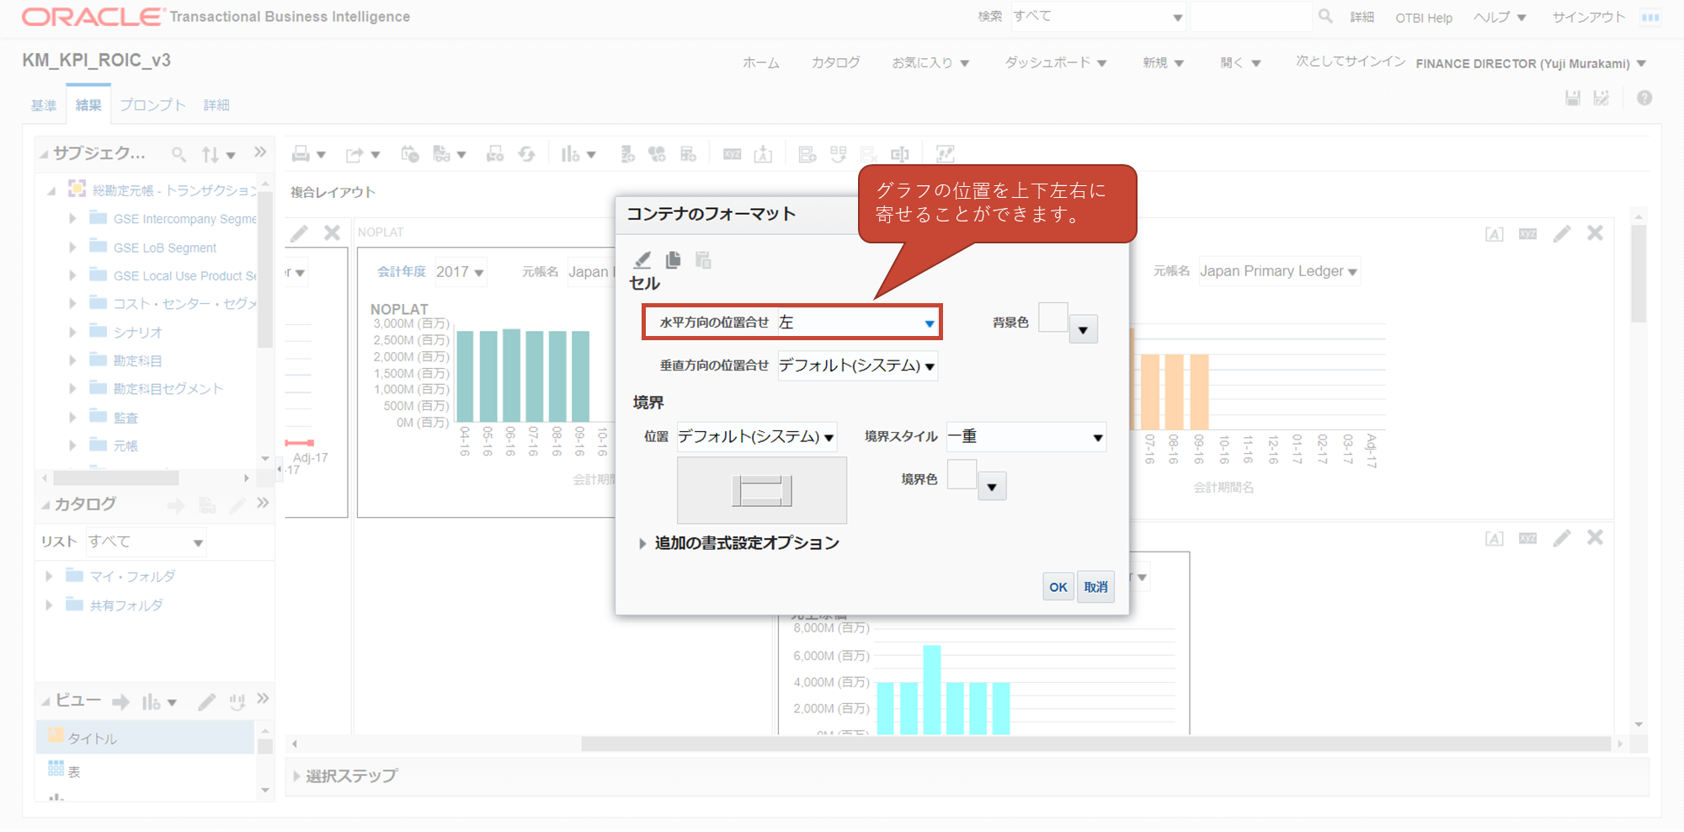1684x832 pixels.
Task: Open border style dropdown showing 一重
Action: 1026,437
